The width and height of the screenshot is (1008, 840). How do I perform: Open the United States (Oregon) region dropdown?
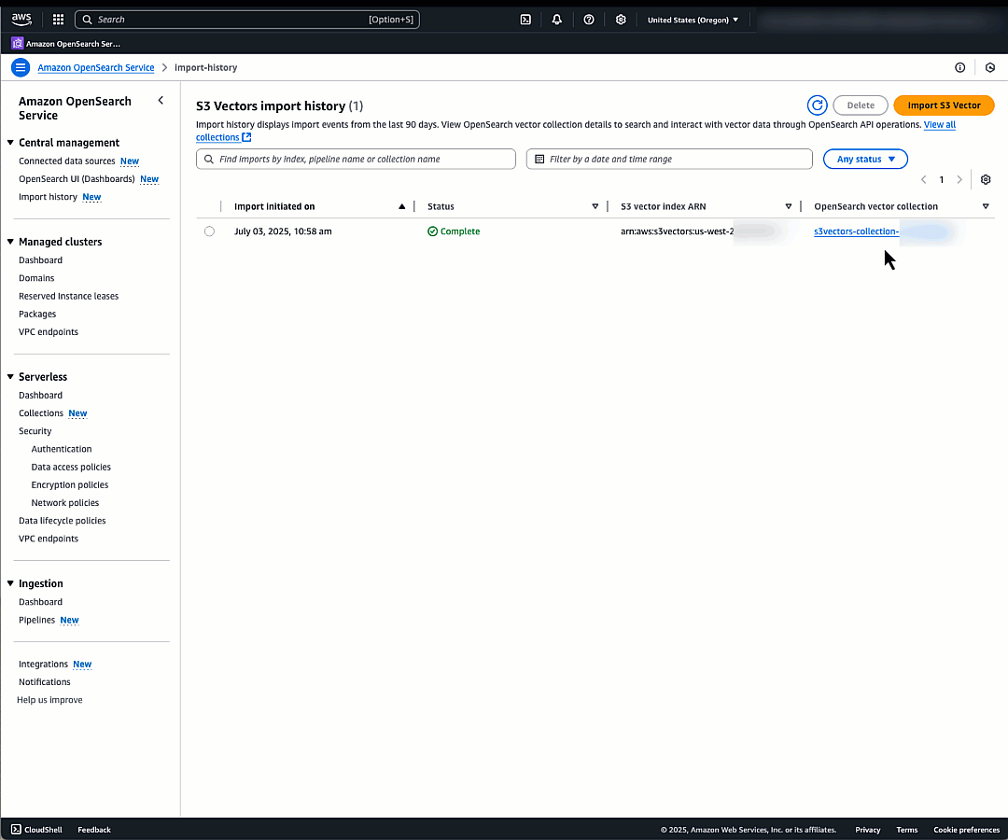click(693, 20)
